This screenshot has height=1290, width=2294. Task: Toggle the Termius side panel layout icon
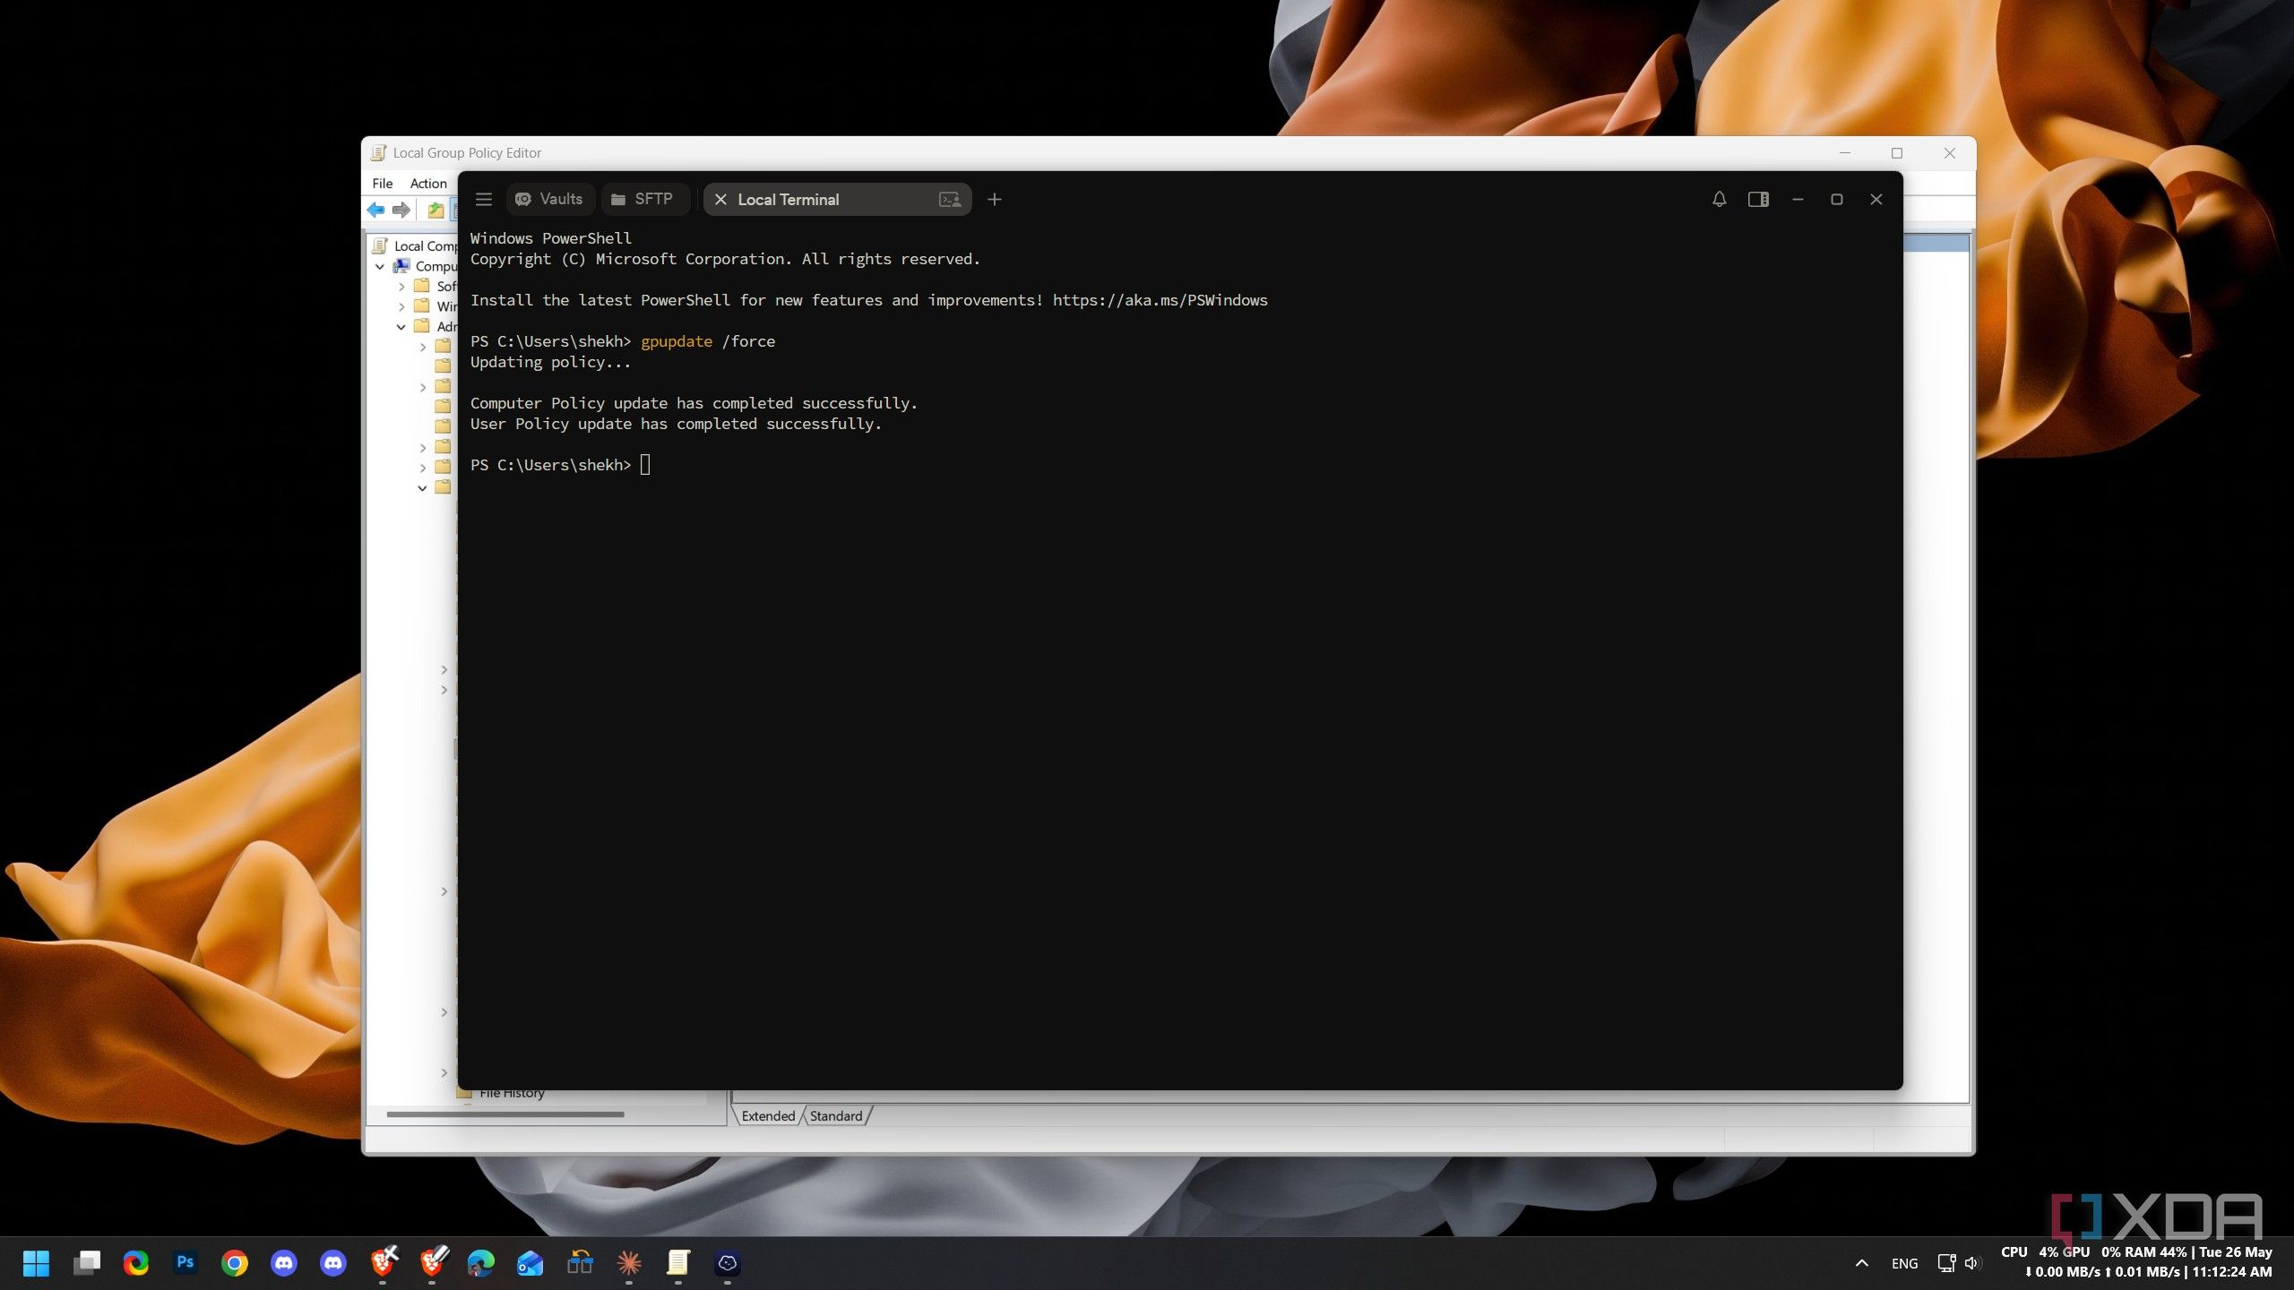(x=1758, y=199)
